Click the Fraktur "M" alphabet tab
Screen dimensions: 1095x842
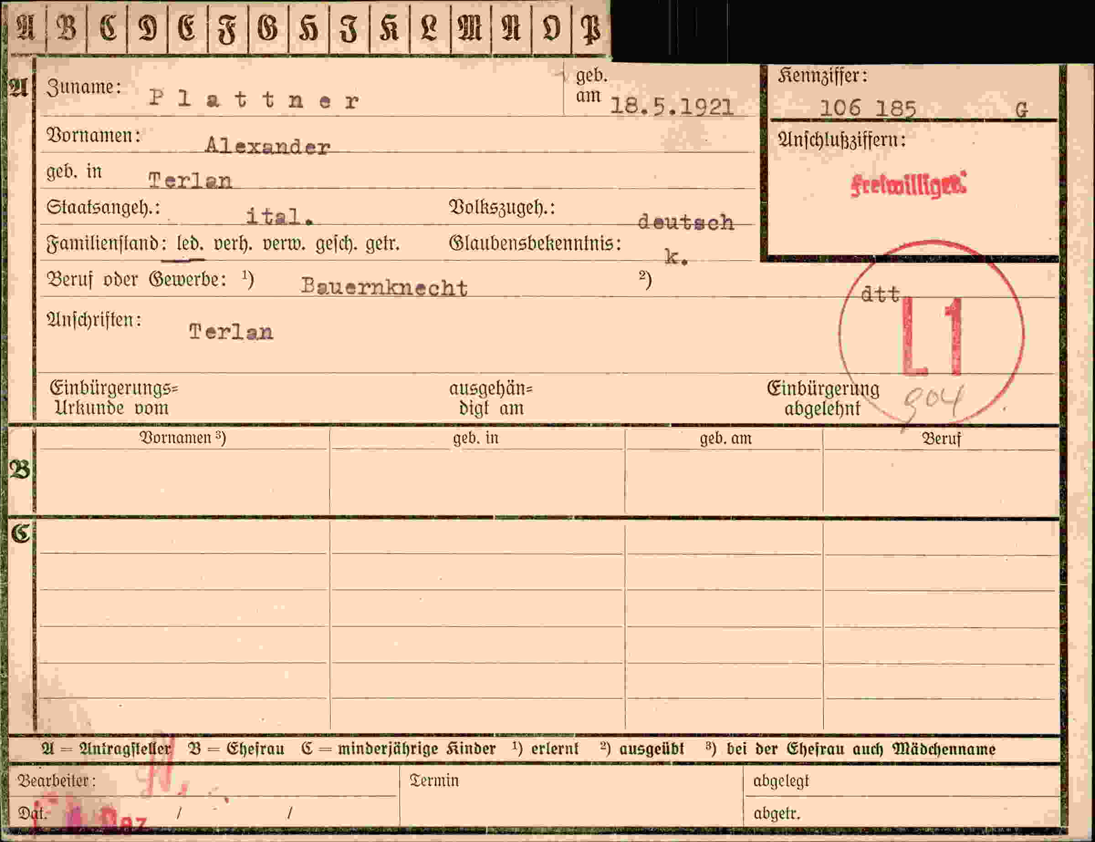point(470,27)
